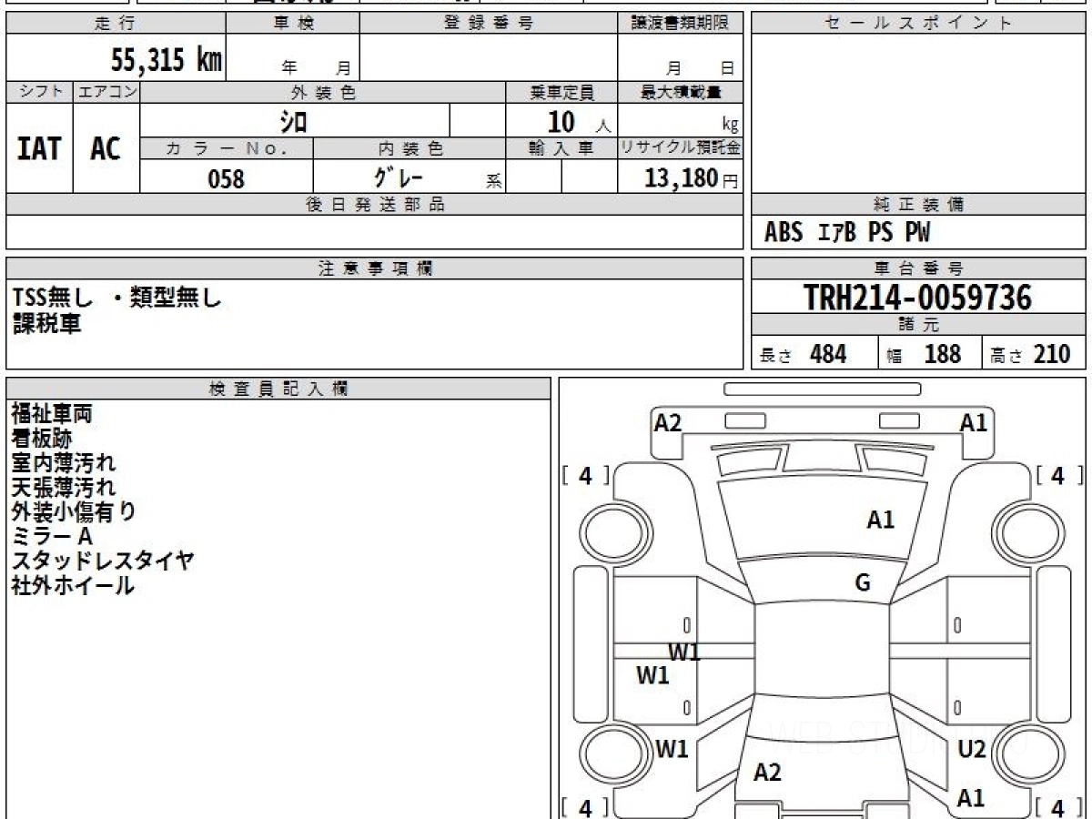Select exterior color value シロ
The image size is (1092, 819).
tap(294, 121)
